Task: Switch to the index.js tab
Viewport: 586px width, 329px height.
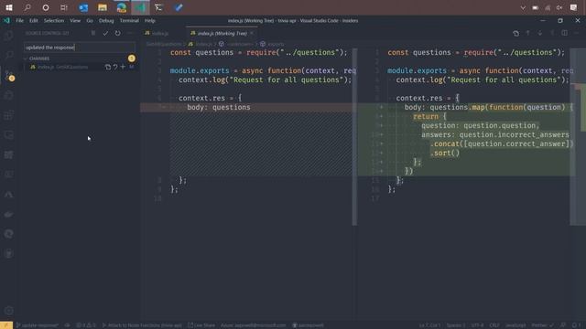Action: click(160, 33)
